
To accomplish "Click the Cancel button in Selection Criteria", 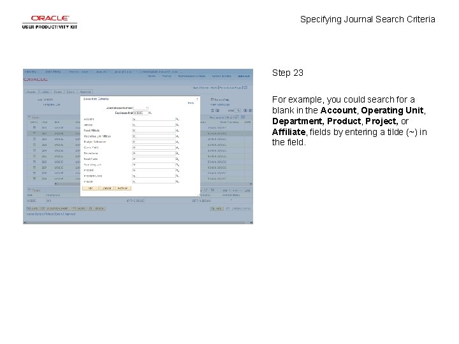I will point(107,188).
